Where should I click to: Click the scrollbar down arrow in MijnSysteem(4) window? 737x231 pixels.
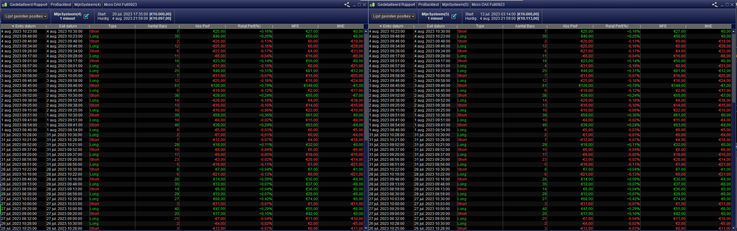366,228
